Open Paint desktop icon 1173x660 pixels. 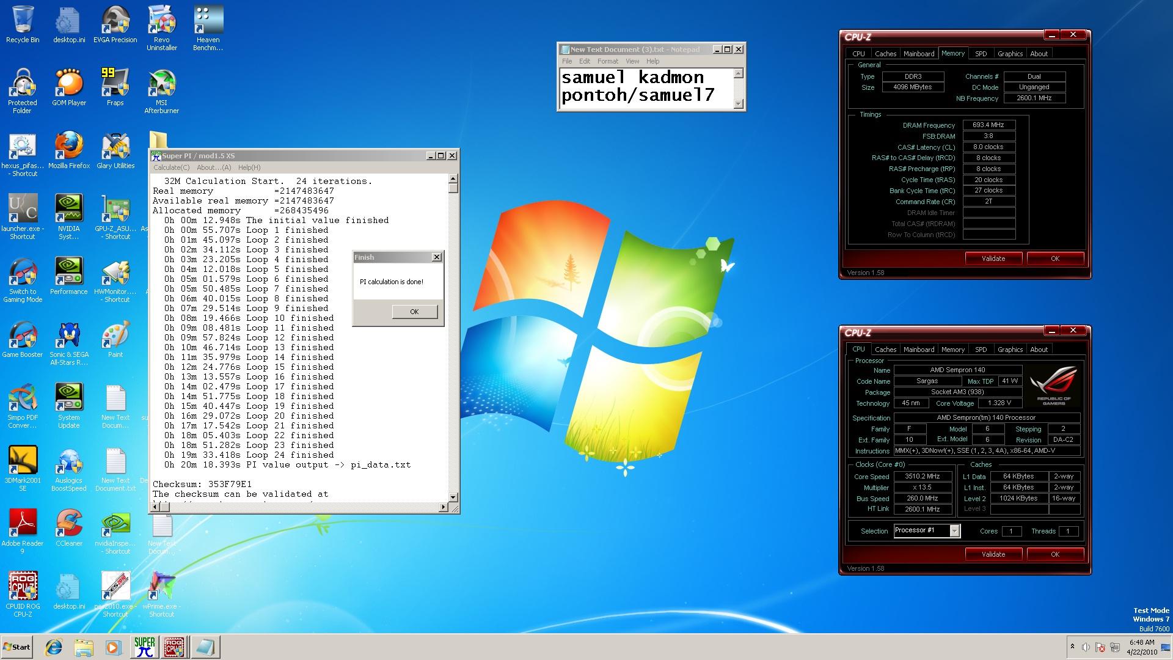(x=115, y=339)
